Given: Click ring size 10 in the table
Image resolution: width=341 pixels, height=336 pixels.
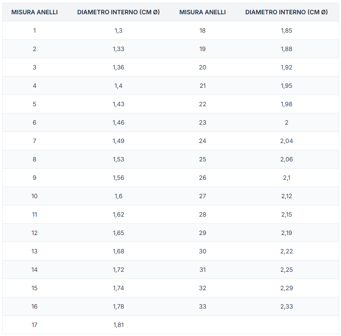Looking at the screenshot, I should 35,196.
